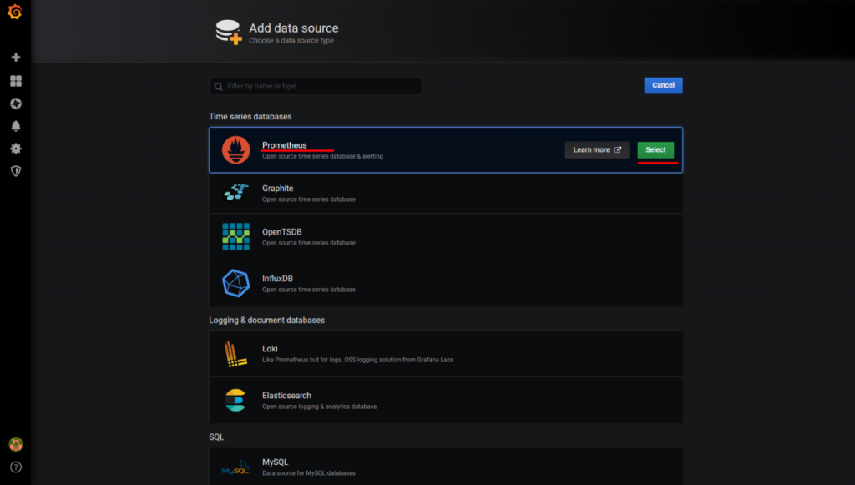This screenshot has height=485, width=855.
Task: Open the Learn more link for Prometheus
Action: (x=596, y=150)
